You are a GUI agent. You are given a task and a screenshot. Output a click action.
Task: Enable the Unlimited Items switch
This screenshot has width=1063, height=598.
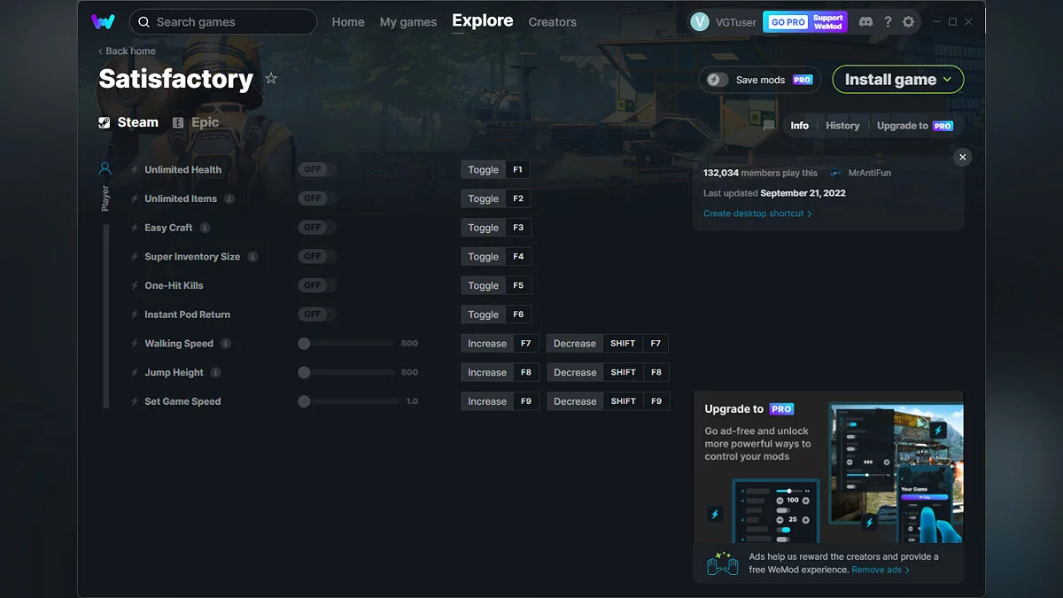pyautogui.click(x=315, y=198)
